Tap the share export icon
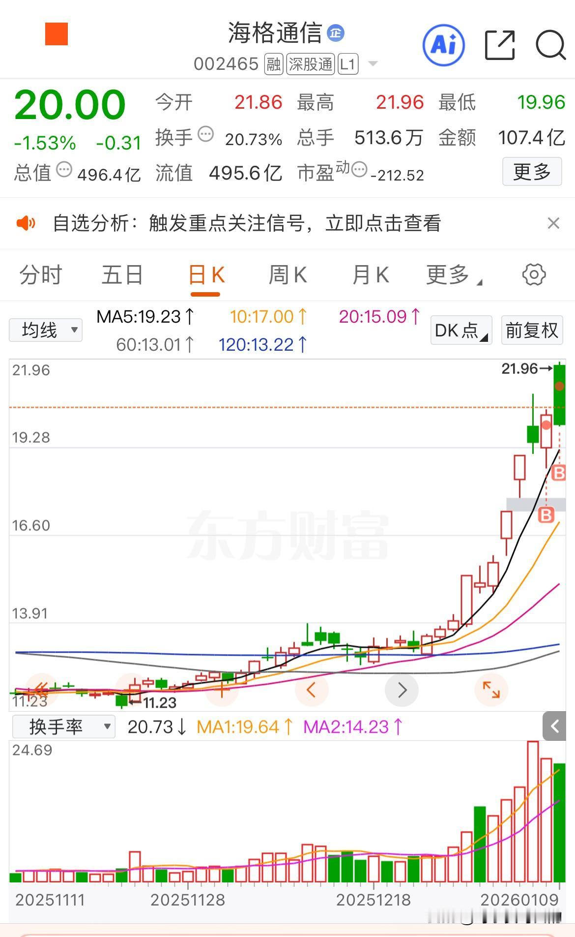This screenshot has width=575, height=937. click(x=500, y=45)
